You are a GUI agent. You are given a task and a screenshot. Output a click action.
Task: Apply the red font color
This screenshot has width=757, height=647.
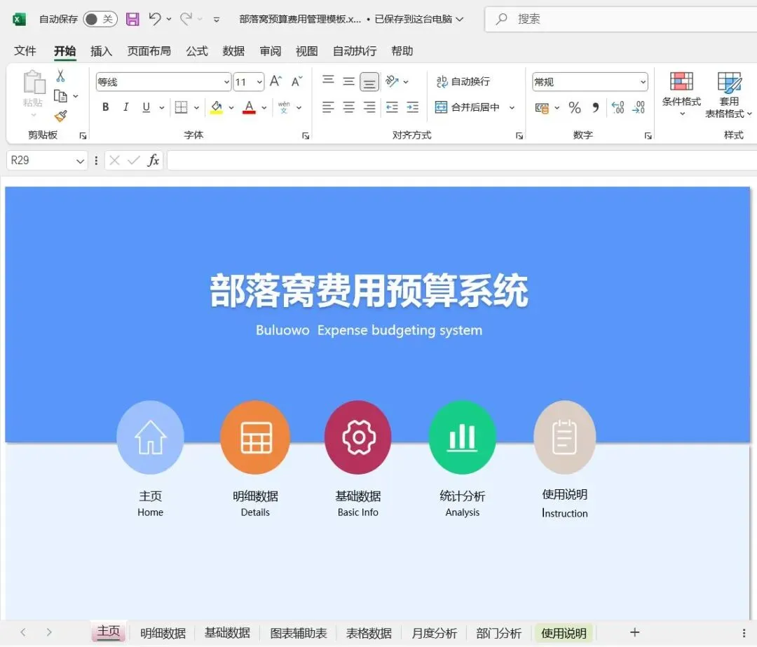(x=249, y=107)
